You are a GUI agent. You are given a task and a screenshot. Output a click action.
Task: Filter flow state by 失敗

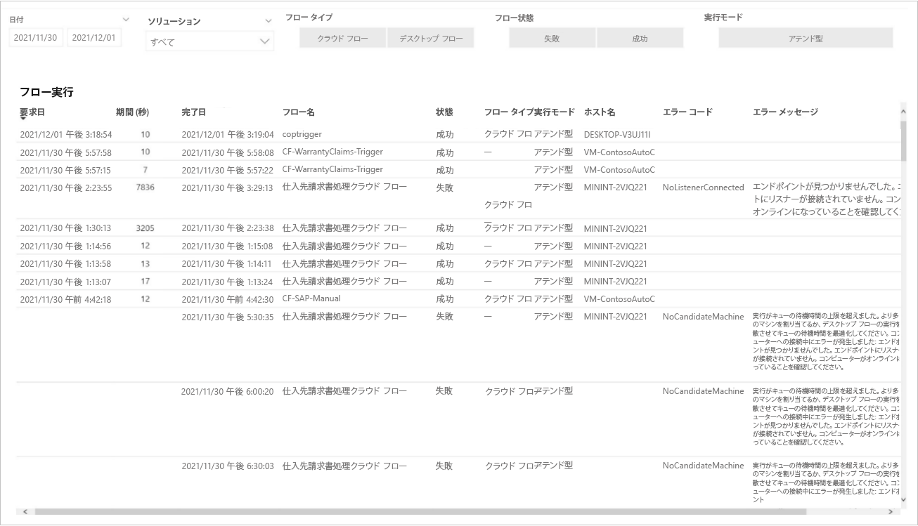552,39
